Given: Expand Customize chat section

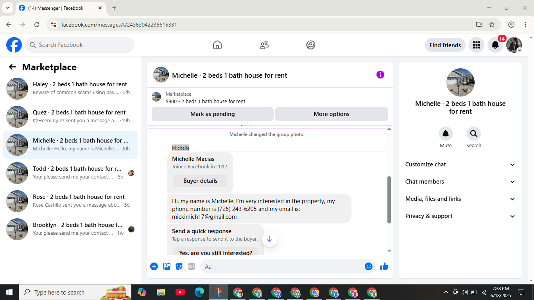Looking at the screenshot, I should pyautogui.click(x=461, y=164).
